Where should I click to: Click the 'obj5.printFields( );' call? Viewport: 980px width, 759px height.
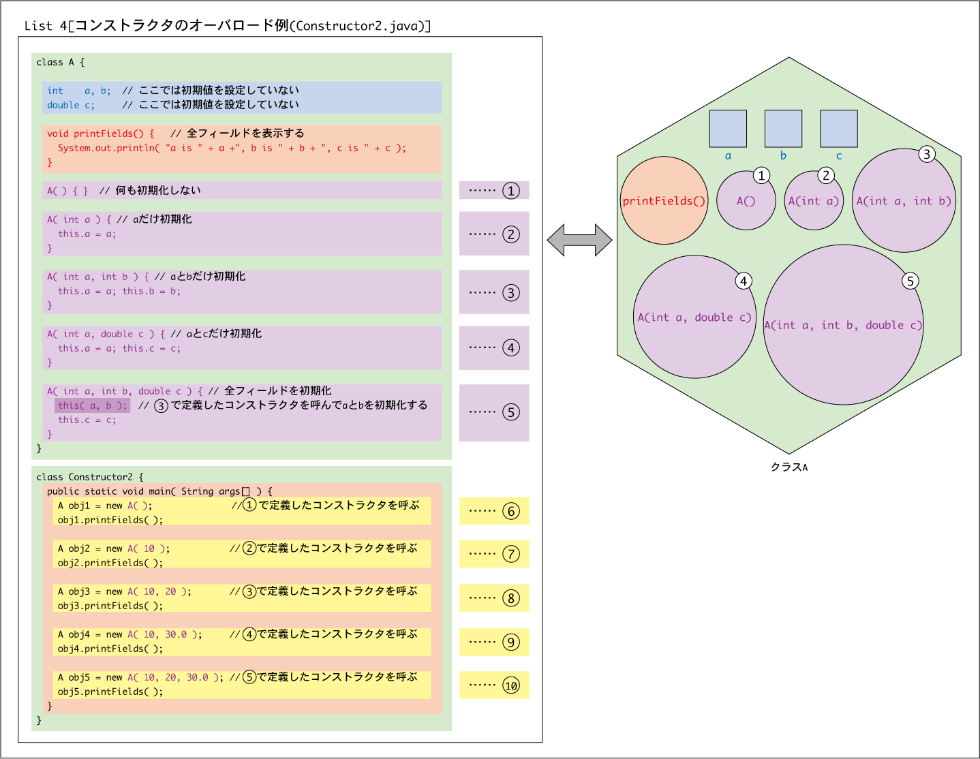(x=110, y=692)
